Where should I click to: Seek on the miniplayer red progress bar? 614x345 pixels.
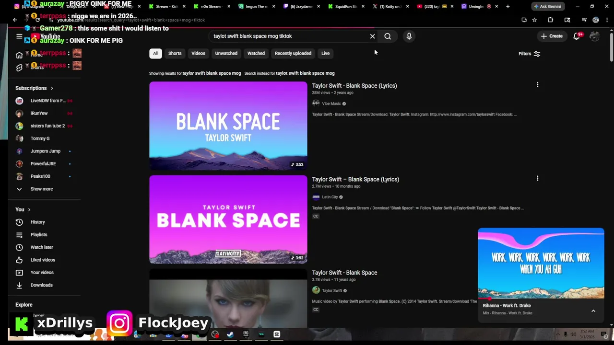(x=541, y=299)
